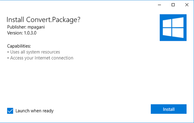Screen dimensions: 194x123
Task: Click the "Publisher:" label
Action: 17,27
